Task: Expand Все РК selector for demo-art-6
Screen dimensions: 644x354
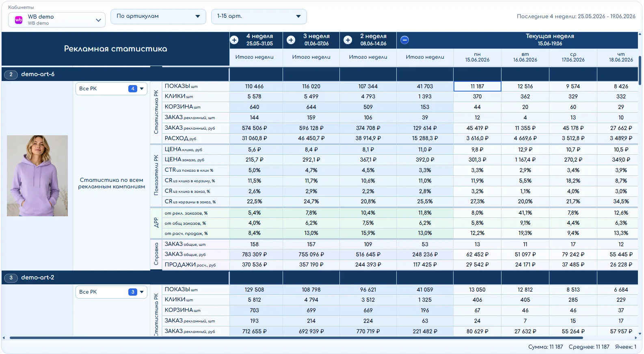Action: coord(111,89)
